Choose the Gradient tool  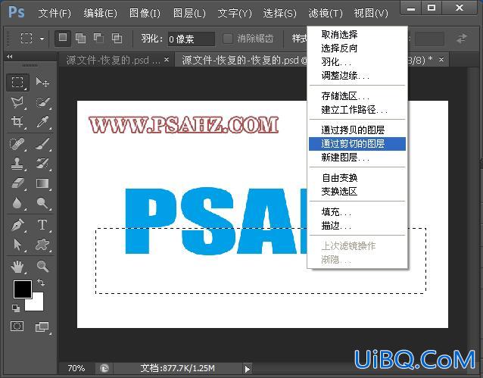(x=42, y=183)
